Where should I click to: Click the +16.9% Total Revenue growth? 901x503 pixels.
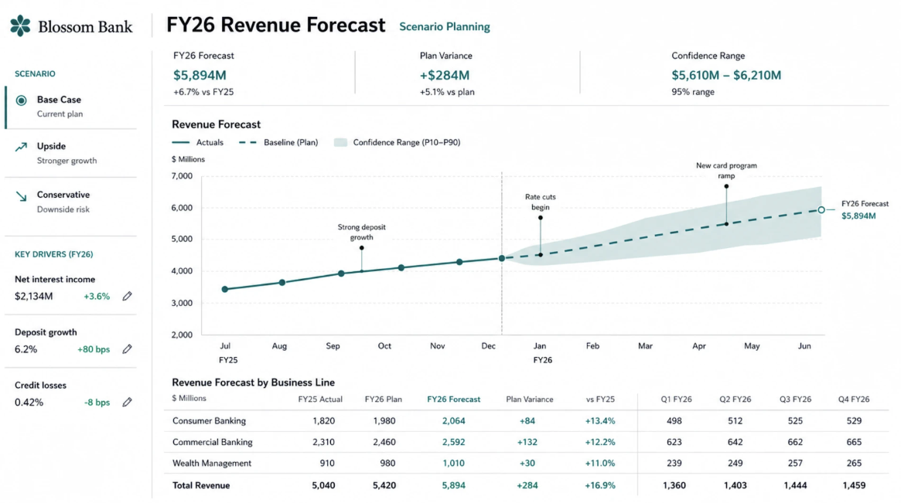coord(600,485)
